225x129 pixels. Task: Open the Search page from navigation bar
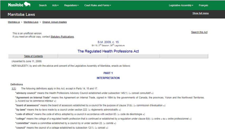[x=43, y=5]
